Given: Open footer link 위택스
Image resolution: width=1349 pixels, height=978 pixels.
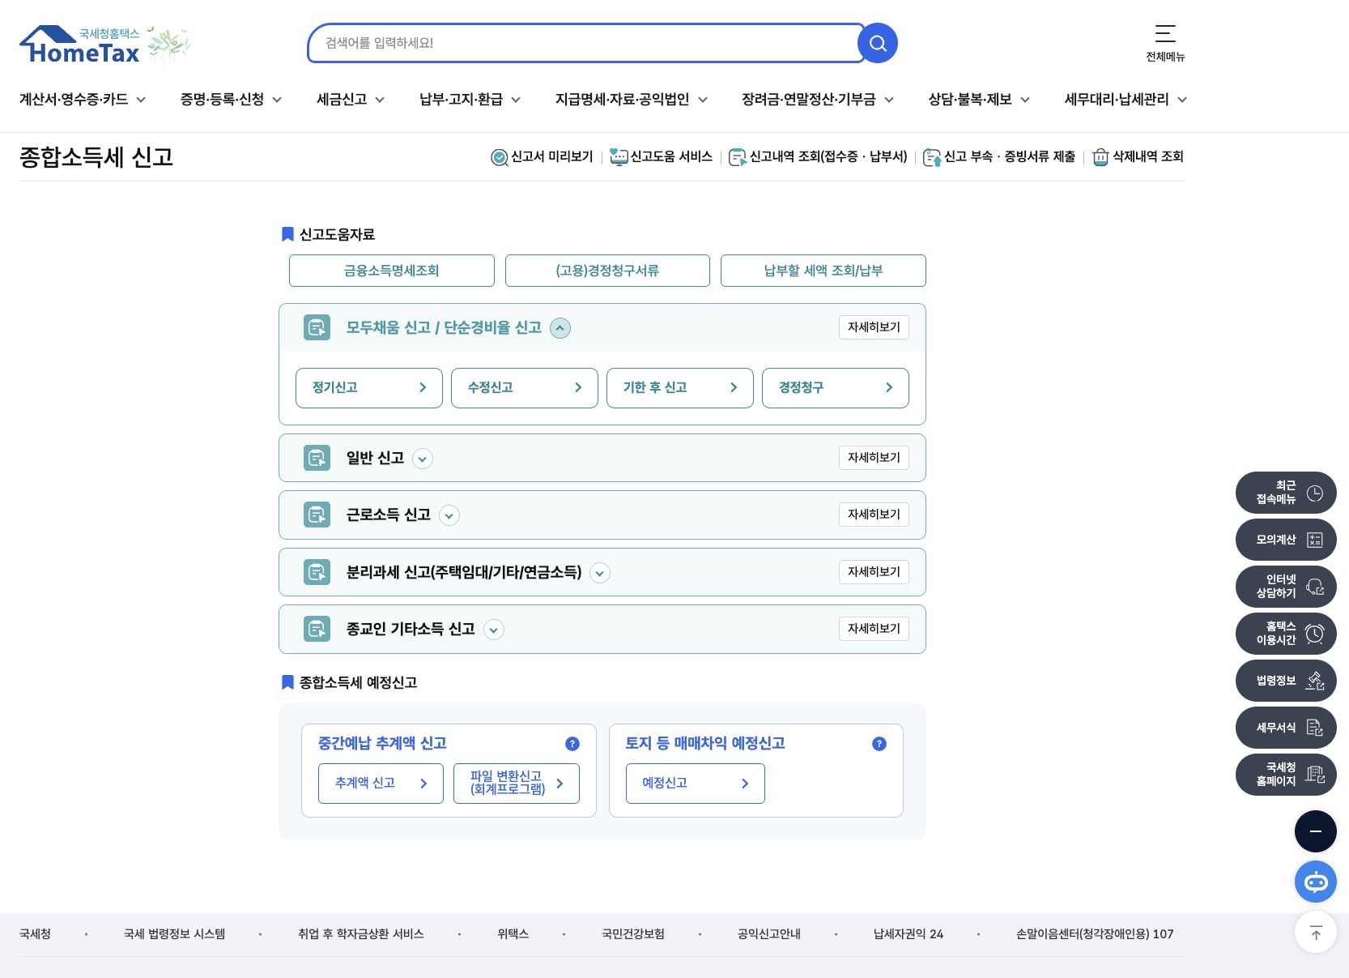Looking at the screenshot, I should tap(513, 934).
